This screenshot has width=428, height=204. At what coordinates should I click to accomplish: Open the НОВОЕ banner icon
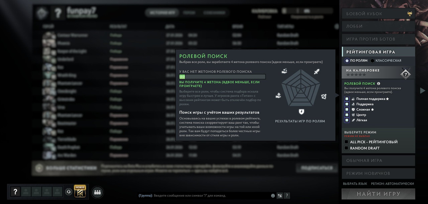pyautogui.click(x=80, y=191)
